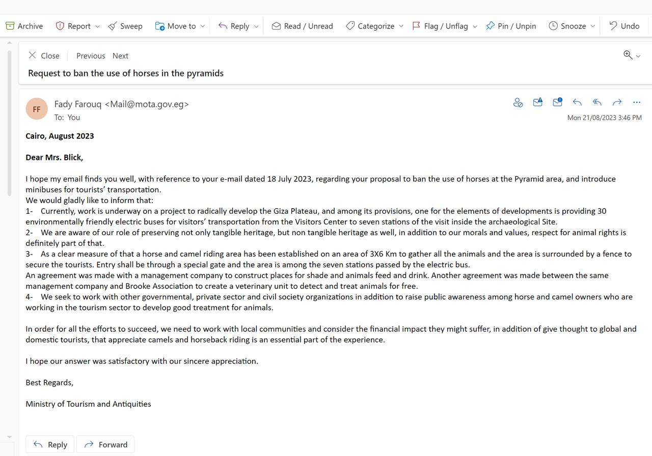652x456 pixels.
Task: Toggle Pin / Unpin for this email
Action: pyautogui.click(x=511, y=26)
